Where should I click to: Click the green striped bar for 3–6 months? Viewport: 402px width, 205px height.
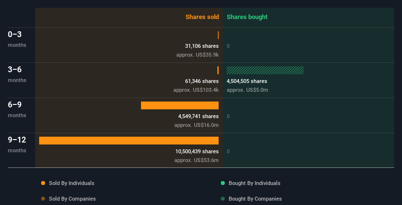[x=265, y=70]
